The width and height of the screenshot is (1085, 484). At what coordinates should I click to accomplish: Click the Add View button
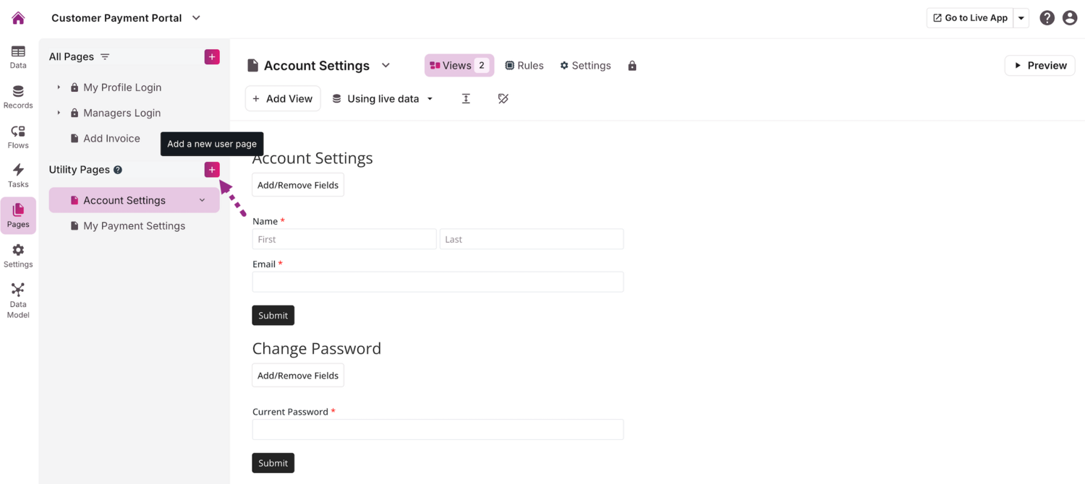(283, 99)
